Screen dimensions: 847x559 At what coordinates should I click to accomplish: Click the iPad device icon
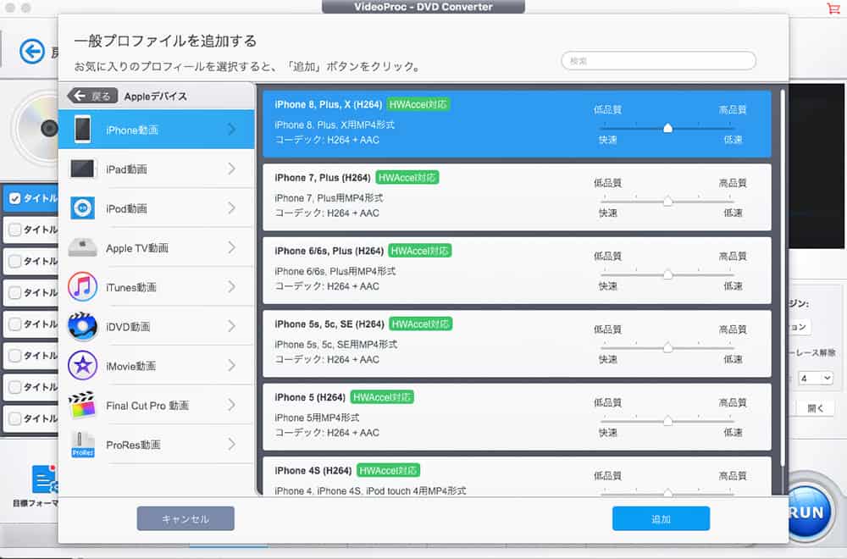tap(82, 169)
